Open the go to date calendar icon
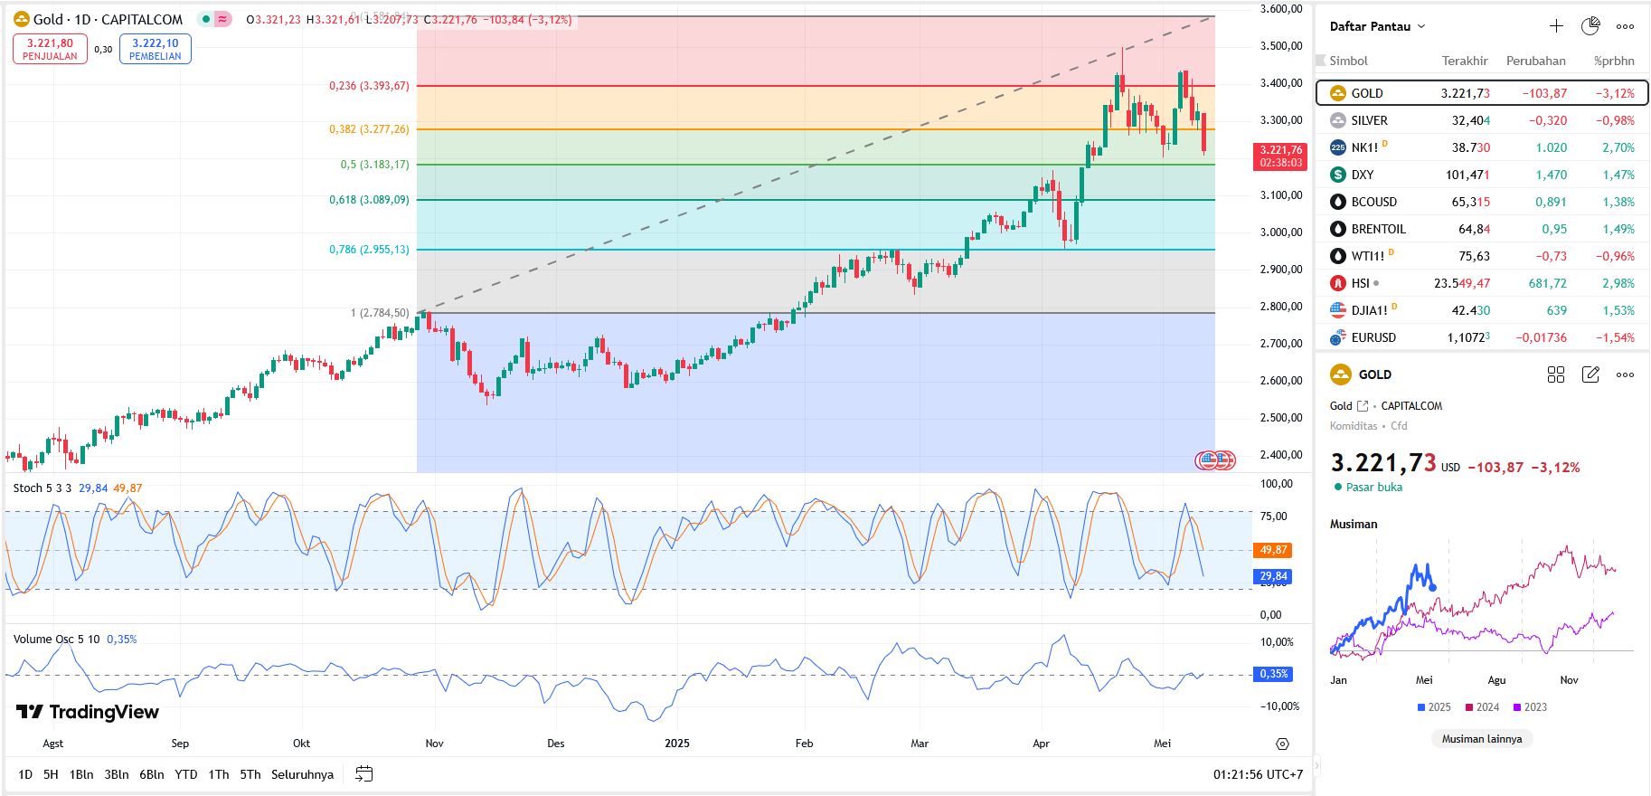Screen dimensions: 1651x796 tap(364, 774)
